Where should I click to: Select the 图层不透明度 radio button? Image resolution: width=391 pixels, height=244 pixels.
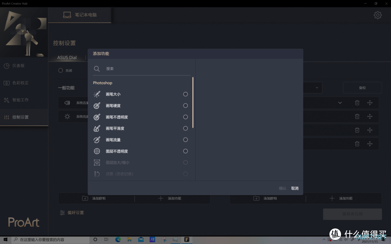pos(185,151)
